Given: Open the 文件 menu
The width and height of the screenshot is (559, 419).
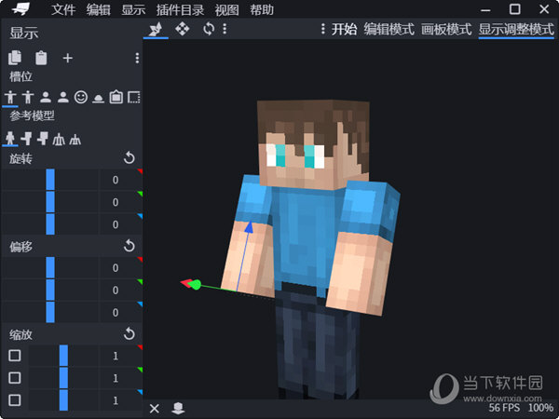Looking at the screenshot, I should [63, 9].
